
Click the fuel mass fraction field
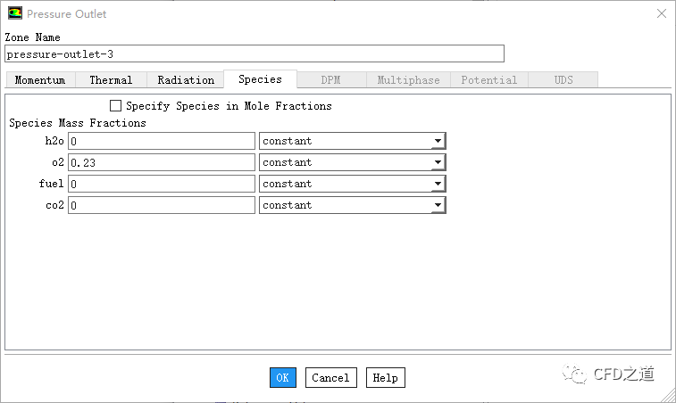[162, 184]
